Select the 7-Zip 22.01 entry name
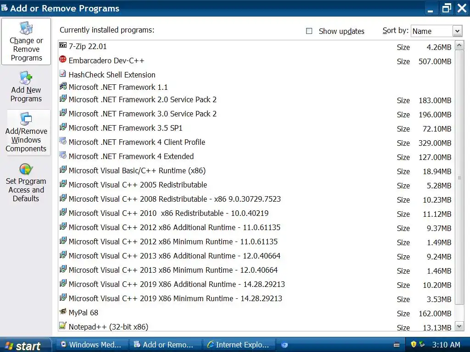This screenshot has width=470, height=352. pyautogui.click(x=88, y=46)
